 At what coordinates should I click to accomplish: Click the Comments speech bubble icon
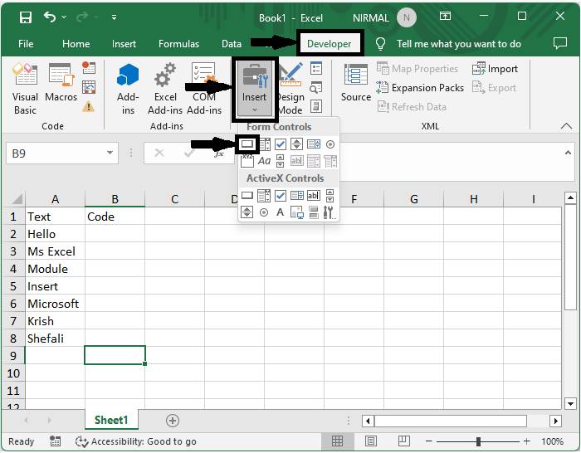point(560,44)
